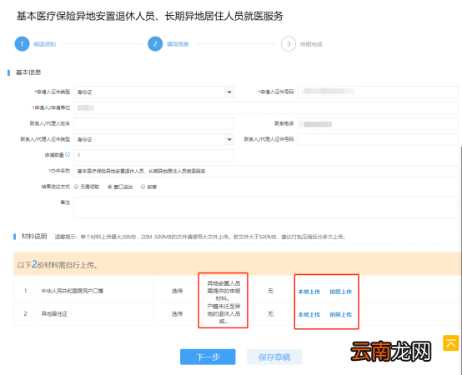The height and width of the screenshot is (375, 462).
Task: Click 阅读须知 step label
Action: (44, 44)
